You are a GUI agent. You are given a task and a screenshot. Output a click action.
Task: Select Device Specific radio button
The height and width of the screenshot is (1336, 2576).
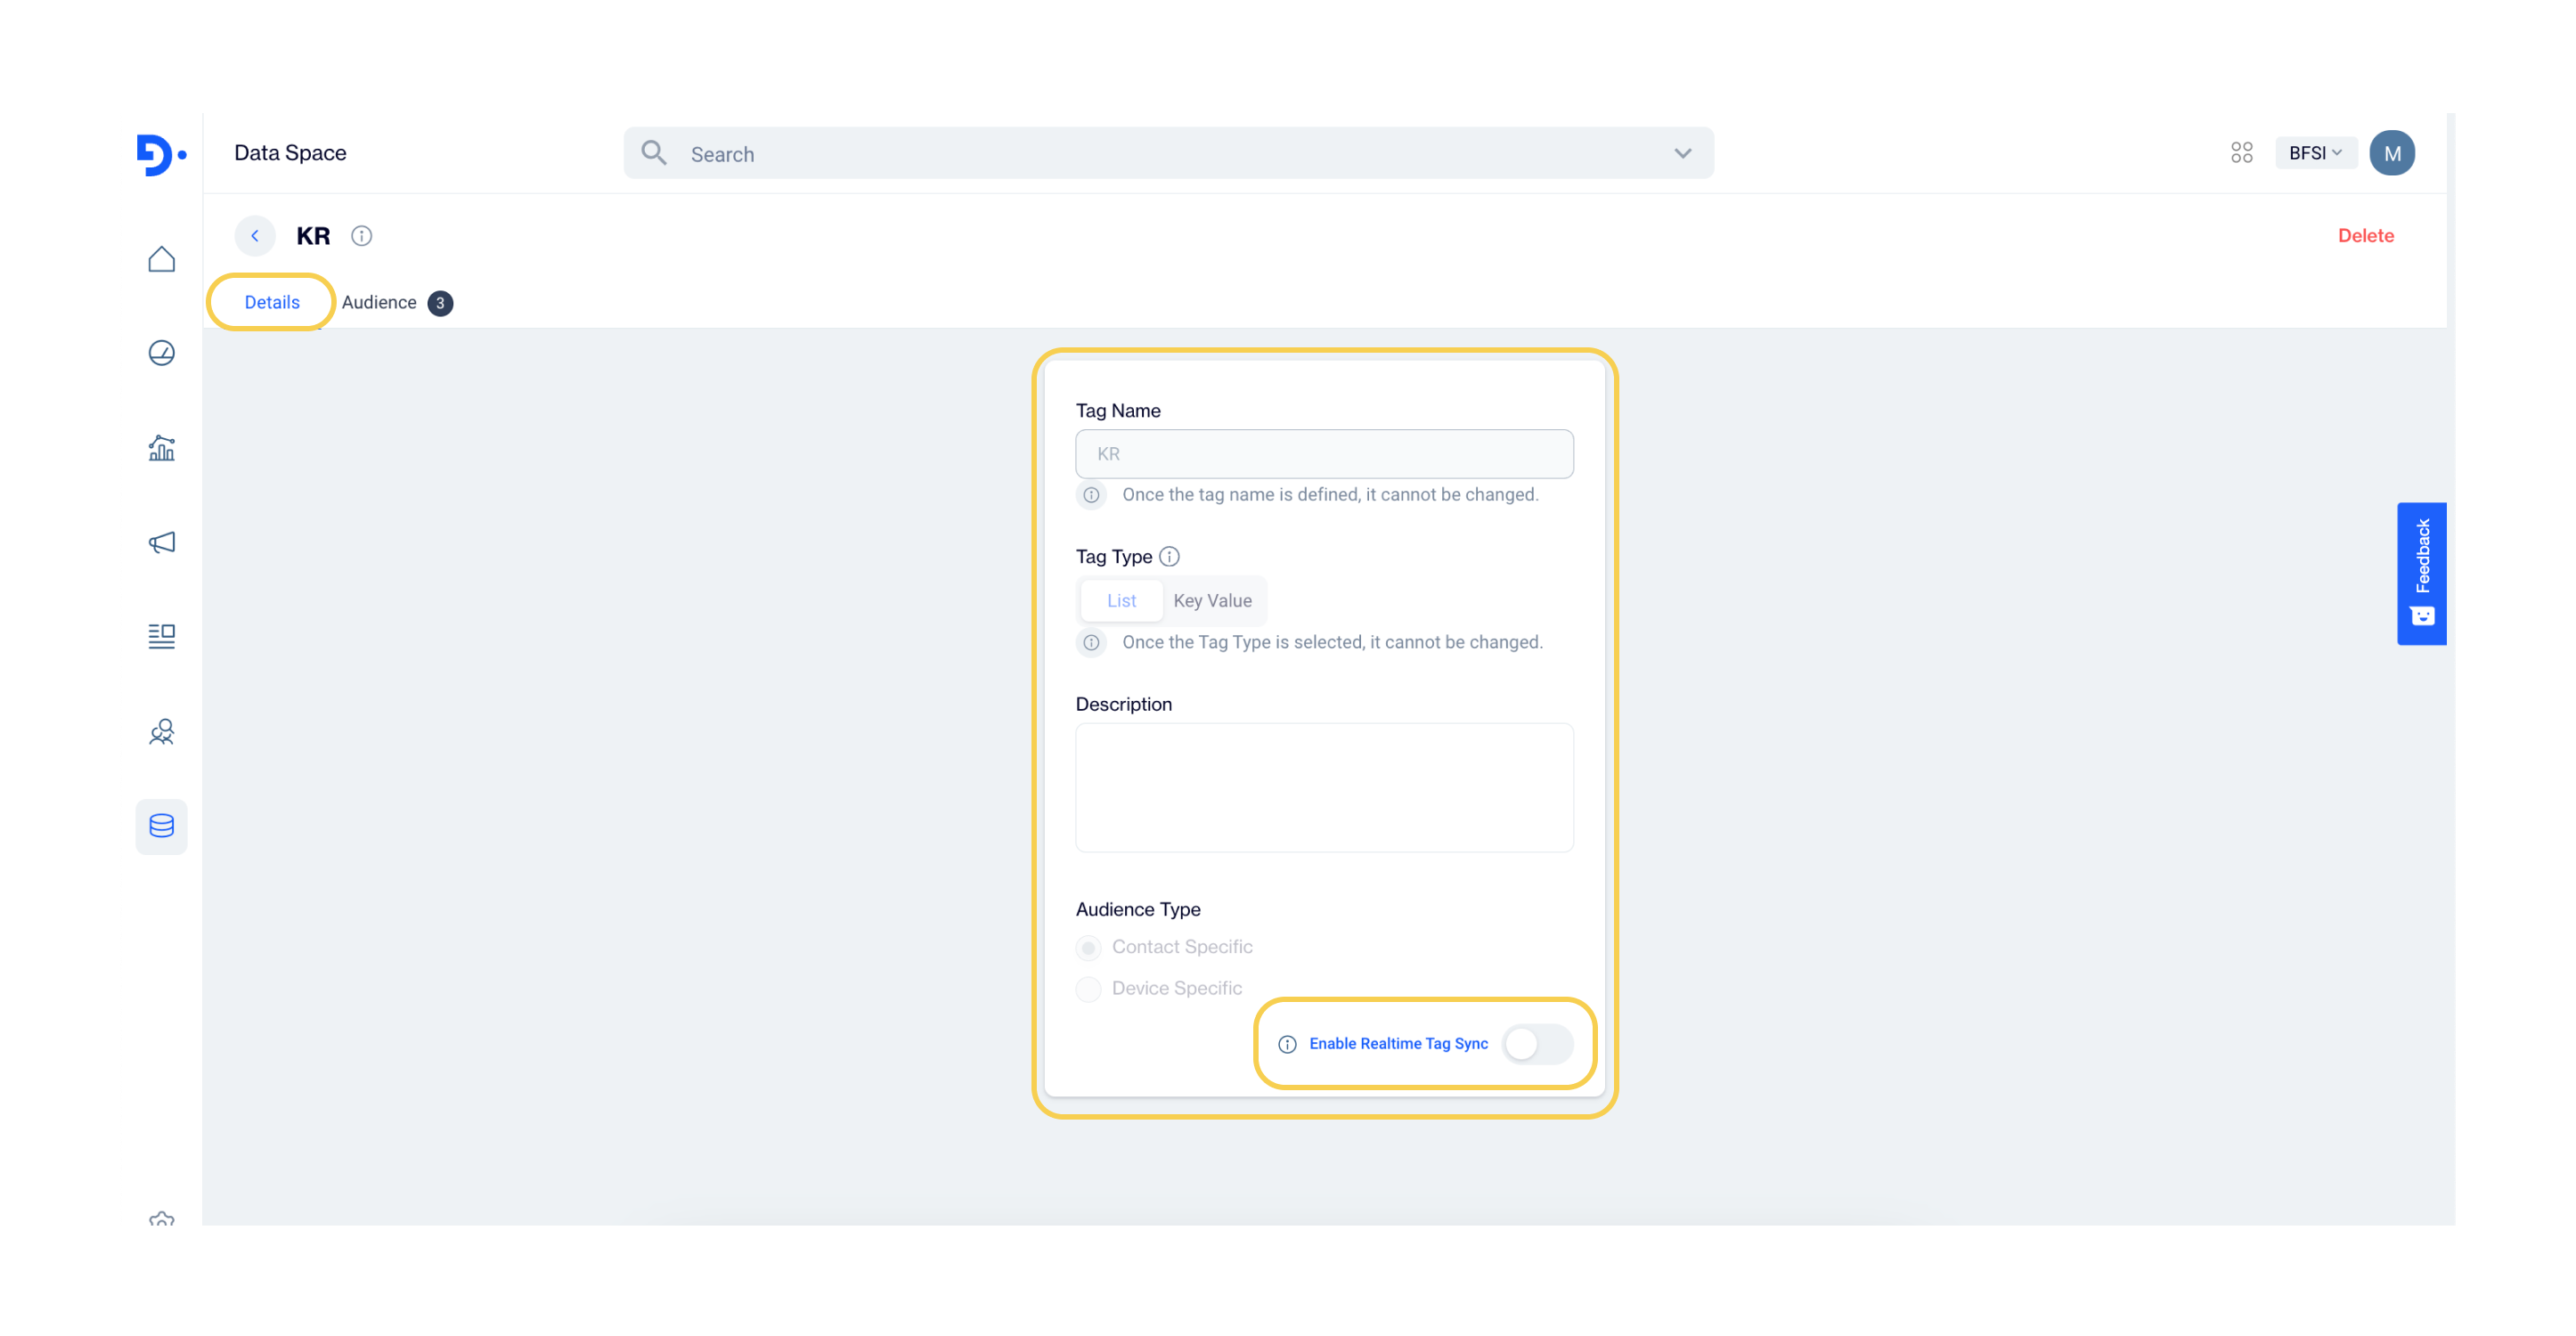(x=1088, y=989)
